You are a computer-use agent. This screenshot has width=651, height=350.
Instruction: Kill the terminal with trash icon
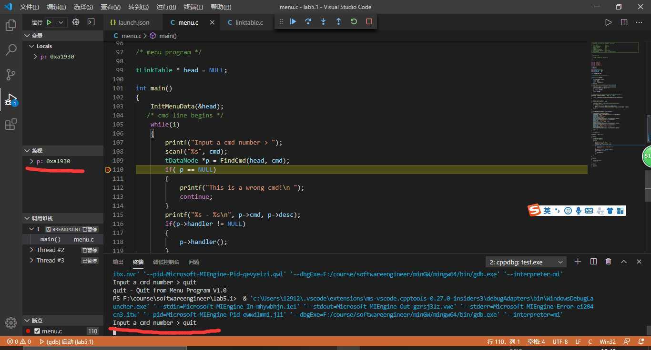pos(608,262)
